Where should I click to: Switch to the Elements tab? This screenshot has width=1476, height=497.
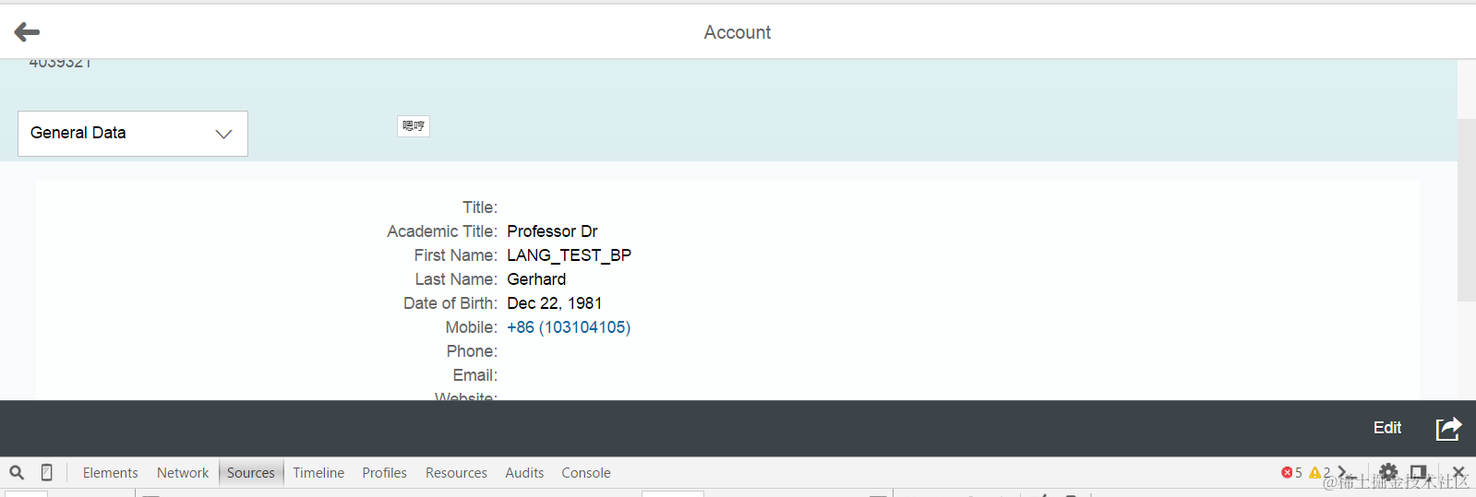pyautogui.click(x=111, y=473)
